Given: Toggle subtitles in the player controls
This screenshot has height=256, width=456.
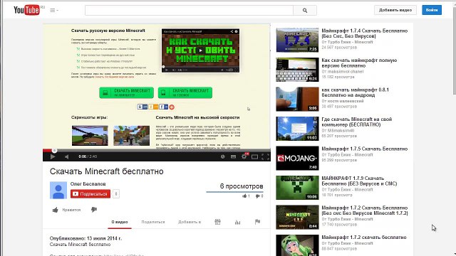Looking at the screenshot, I should click(233, 156).
